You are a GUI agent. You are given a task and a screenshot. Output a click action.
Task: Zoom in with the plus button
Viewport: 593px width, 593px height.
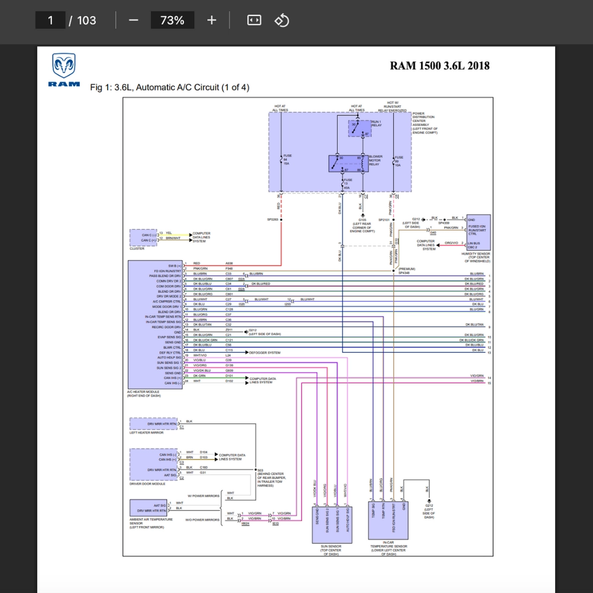(212, 20)
